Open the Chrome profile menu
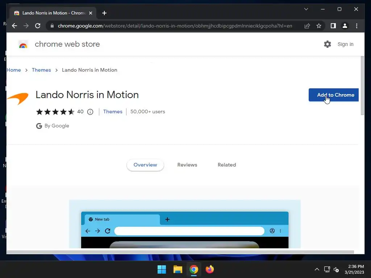Screen dimensions: 371x278 (345, 26)
